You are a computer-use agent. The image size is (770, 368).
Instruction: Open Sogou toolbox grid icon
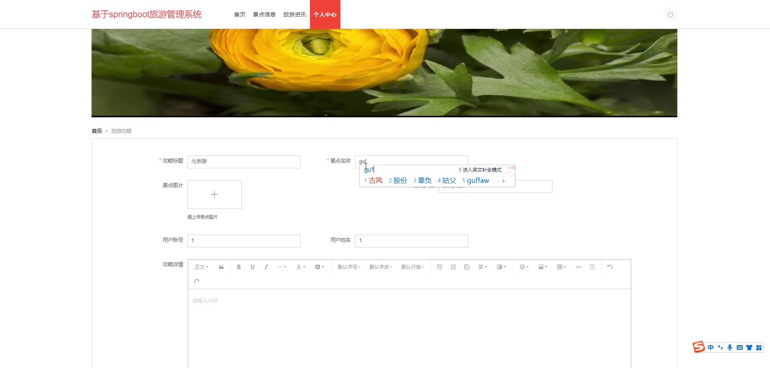tap(759, 348)
